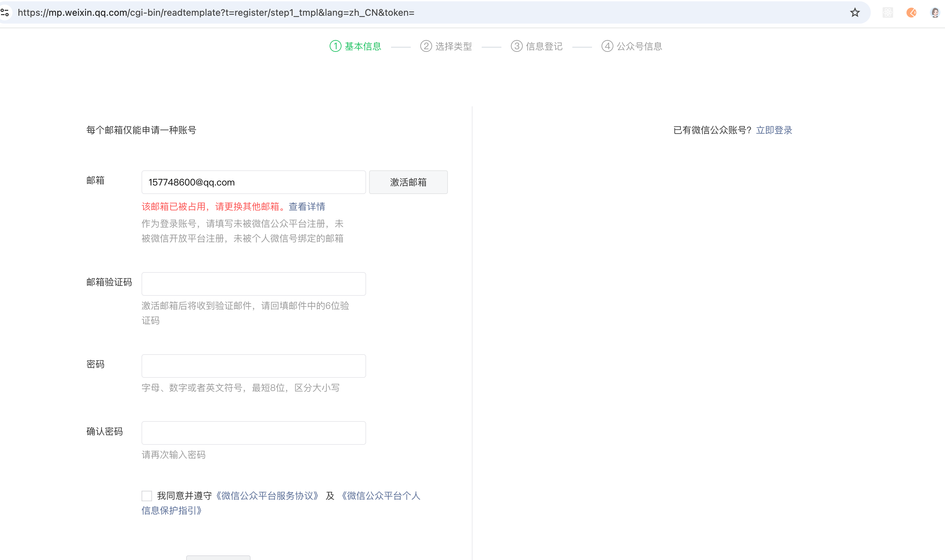Open the 立即登录 link
Screen dimensions: 945x560
(774, 130)
